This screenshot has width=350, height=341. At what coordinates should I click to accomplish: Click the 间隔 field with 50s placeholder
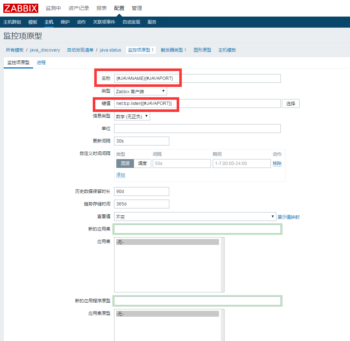click(182, 164)
